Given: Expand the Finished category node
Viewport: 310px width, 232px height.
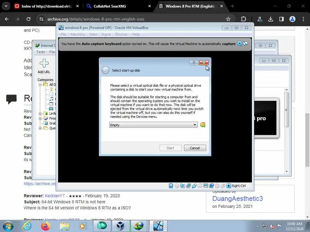Looking at the screenshot, I should (x=40, y=118).
